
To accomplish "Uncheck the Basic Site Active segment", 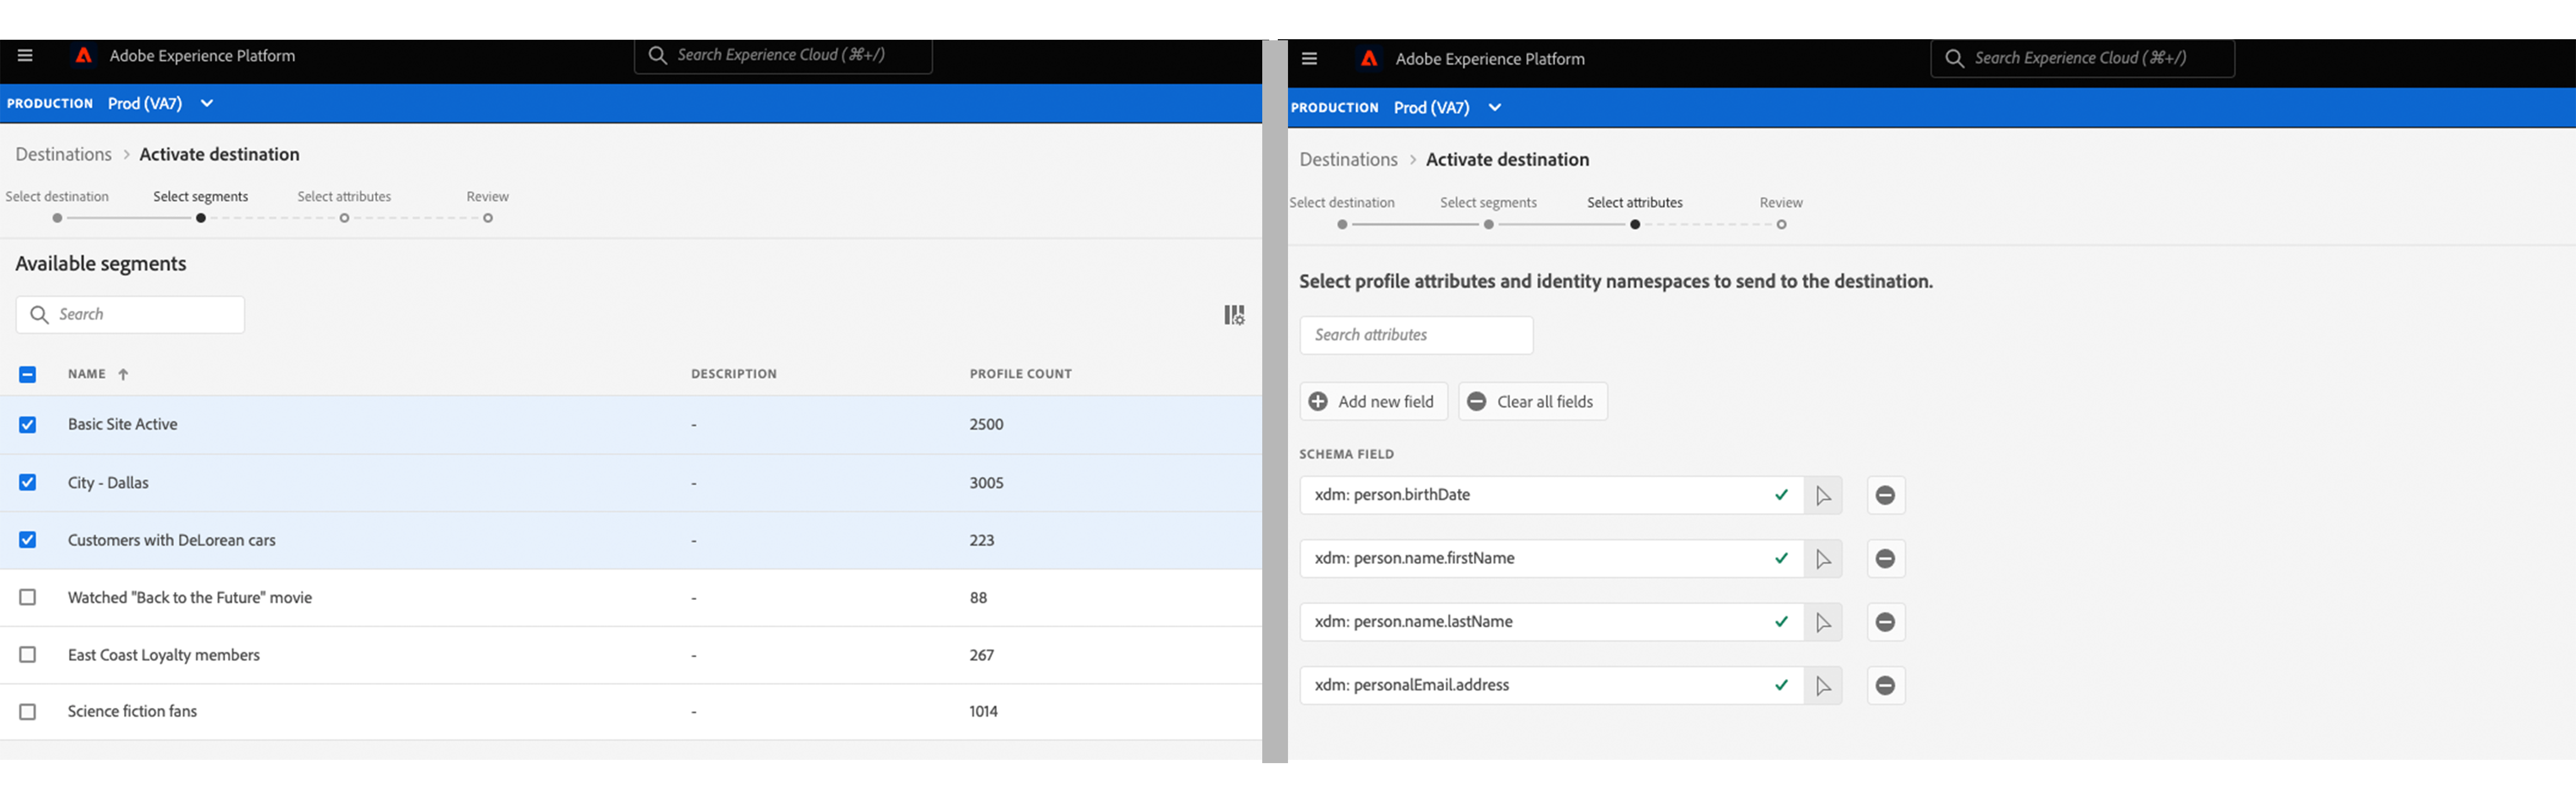I will point(28,425).
